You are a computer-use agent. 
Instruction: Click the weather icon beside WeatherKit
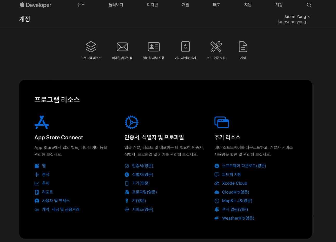217,218
